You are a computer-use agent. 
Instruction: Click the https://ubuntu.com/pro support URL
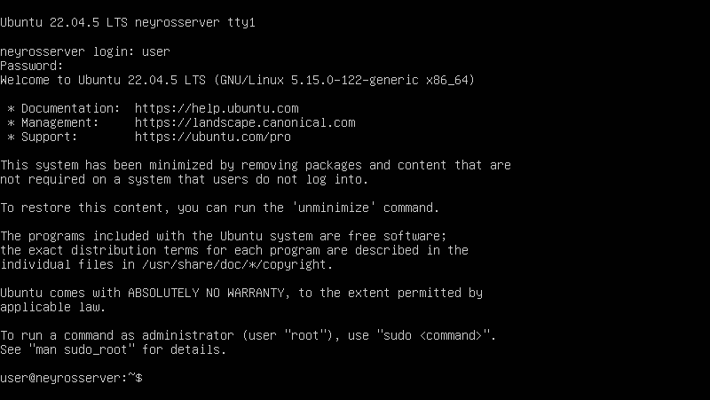pos(214,137)
